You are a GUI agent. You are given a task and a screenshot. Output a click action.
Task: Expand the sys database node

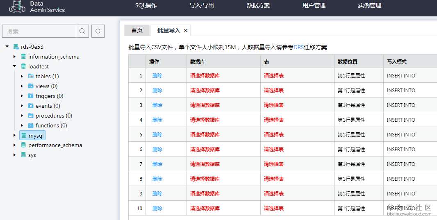point(14,155)
